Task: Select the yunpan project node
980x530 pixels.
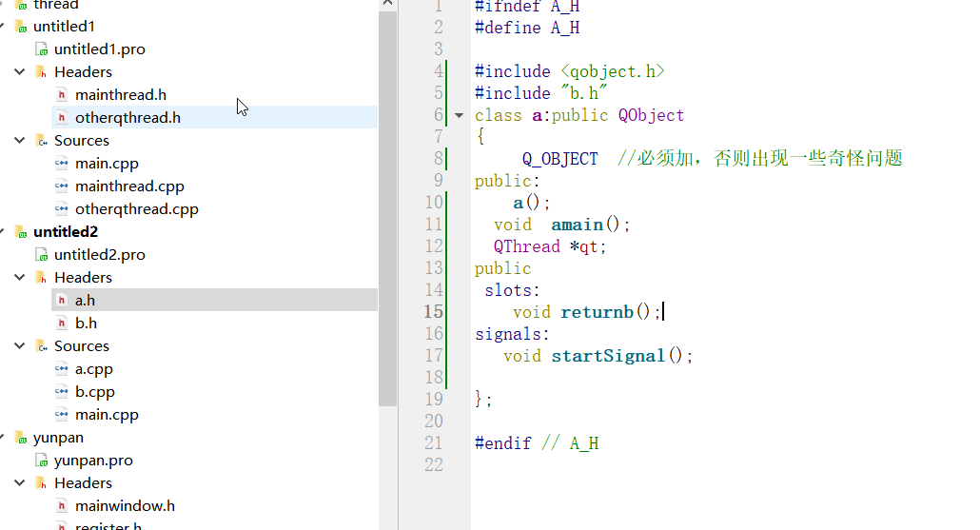Action: click(58, 438)
